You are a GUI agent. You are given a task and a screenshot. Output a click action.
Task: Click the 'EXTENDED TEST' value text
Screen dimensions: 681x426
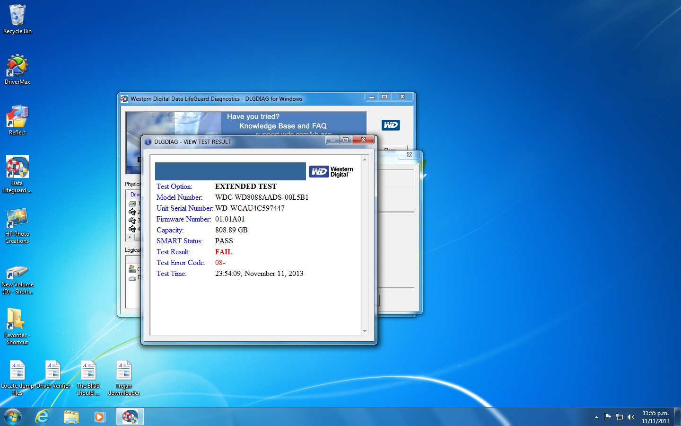tap(245, 186)
